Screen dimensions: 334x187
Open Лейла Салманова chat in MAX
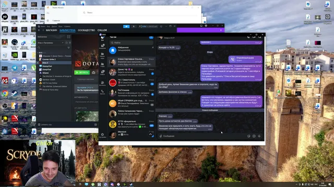[x=131, y=114]
